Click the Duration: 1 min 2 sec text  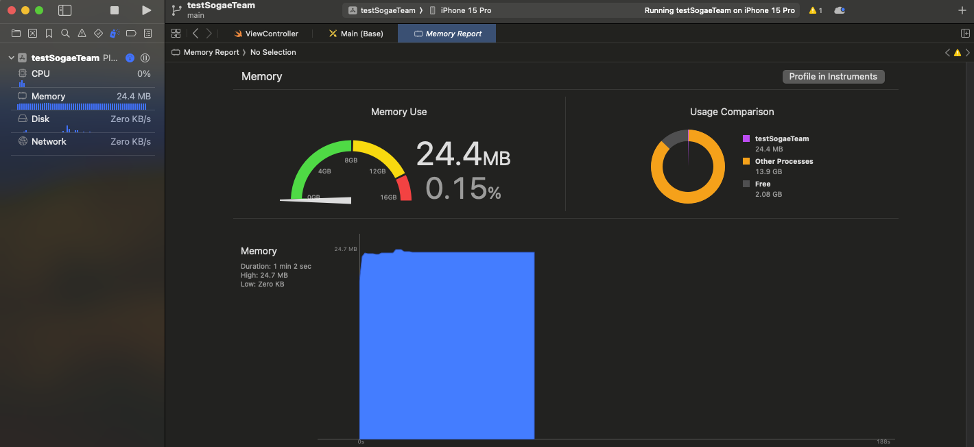click(276, 266)
